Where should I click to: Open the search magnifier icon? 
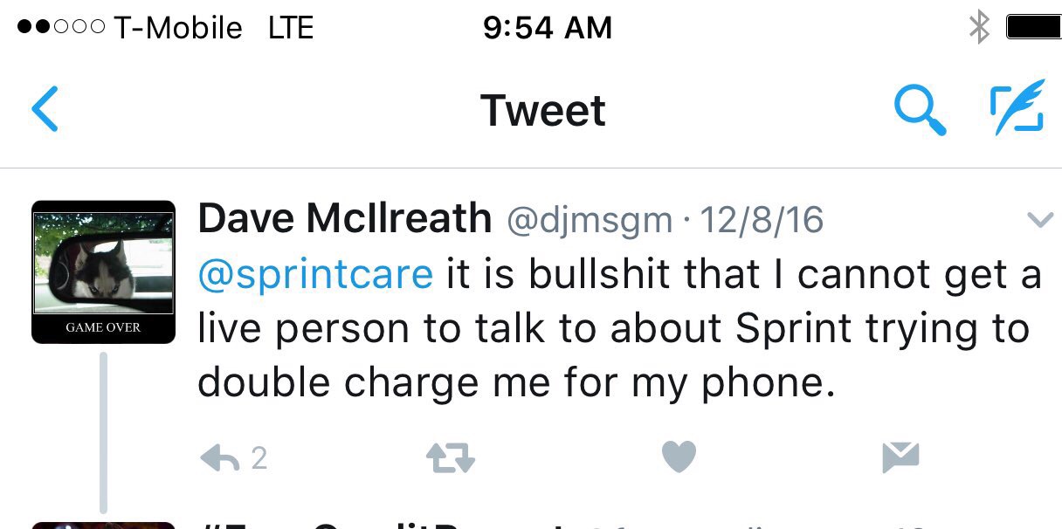pos(921,110)
